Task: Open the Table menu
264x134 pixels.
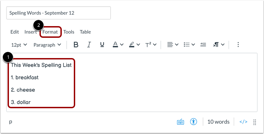Action: (85, 32)
